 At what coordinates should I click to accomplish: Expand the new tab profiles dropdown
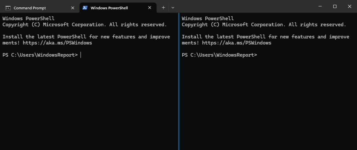(173, 8)
